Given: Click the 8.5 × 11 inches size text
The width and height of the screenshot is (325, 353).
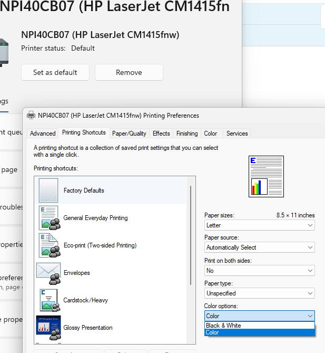Looking at the screenshot, I should pos(296,215).
